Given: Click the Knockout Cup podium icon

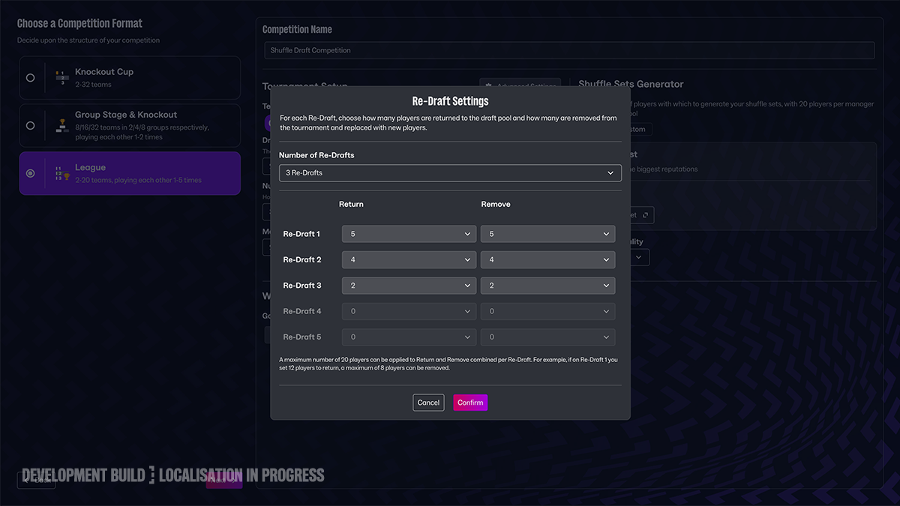Looking at the screenshot, I should tap(62, 77).
